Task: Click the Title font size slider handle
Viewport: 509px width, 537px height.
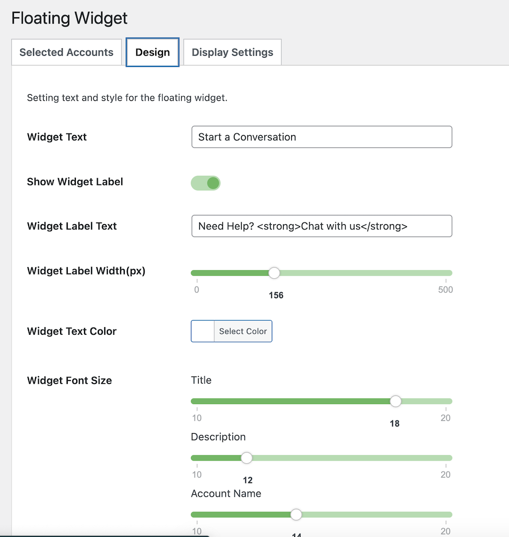Action: [395, 401]
